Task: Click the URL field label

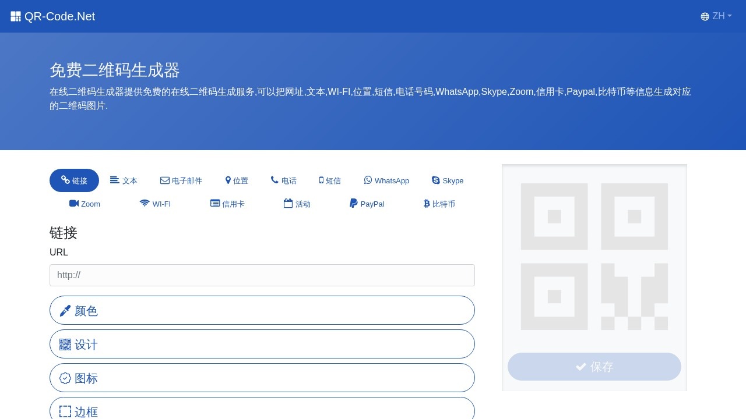Action: (x=59, y=252)
